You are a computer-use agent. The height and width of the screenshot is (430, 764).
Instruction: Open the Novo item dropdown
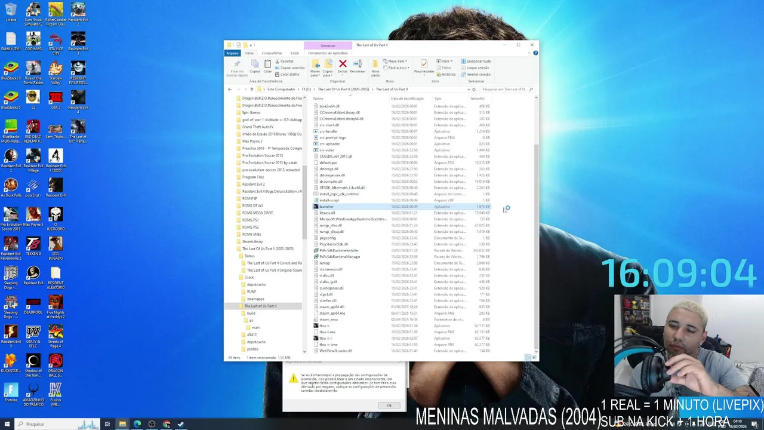pos(396,62)
